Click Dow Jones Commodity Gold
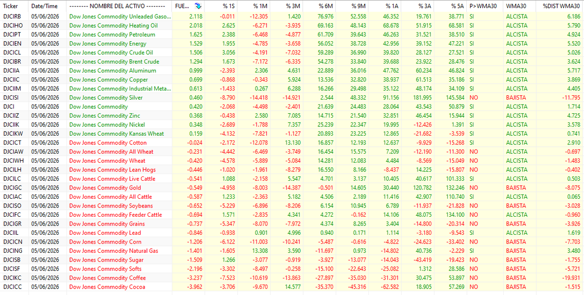 click(x=105, y=188)
